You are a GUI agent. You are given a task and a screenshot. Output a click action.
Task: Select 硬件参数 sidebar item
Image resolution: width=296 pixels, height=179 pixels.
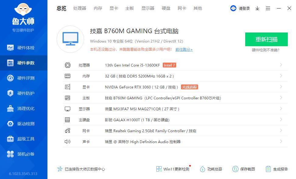coord(24,63)
